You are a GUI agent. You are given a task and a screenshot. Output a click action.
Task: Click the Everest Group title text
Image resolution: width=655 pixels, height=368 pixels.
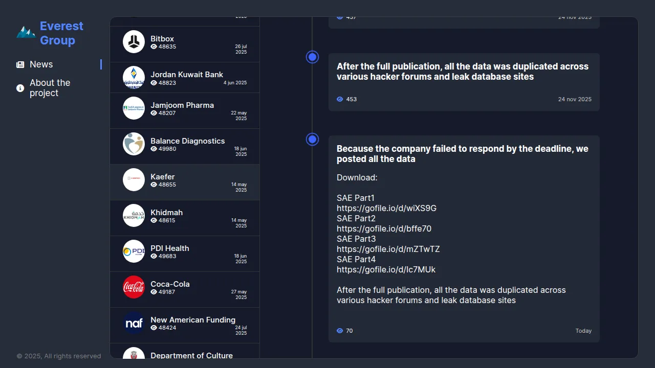[x=61, y=33]
